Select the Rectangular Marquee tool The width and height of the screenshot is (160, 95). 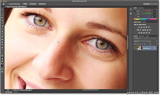[2, 12]
